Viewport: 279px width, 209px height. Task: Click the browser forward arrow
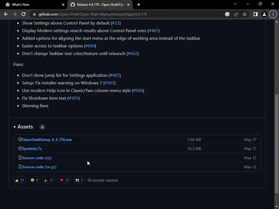point(15,14)
